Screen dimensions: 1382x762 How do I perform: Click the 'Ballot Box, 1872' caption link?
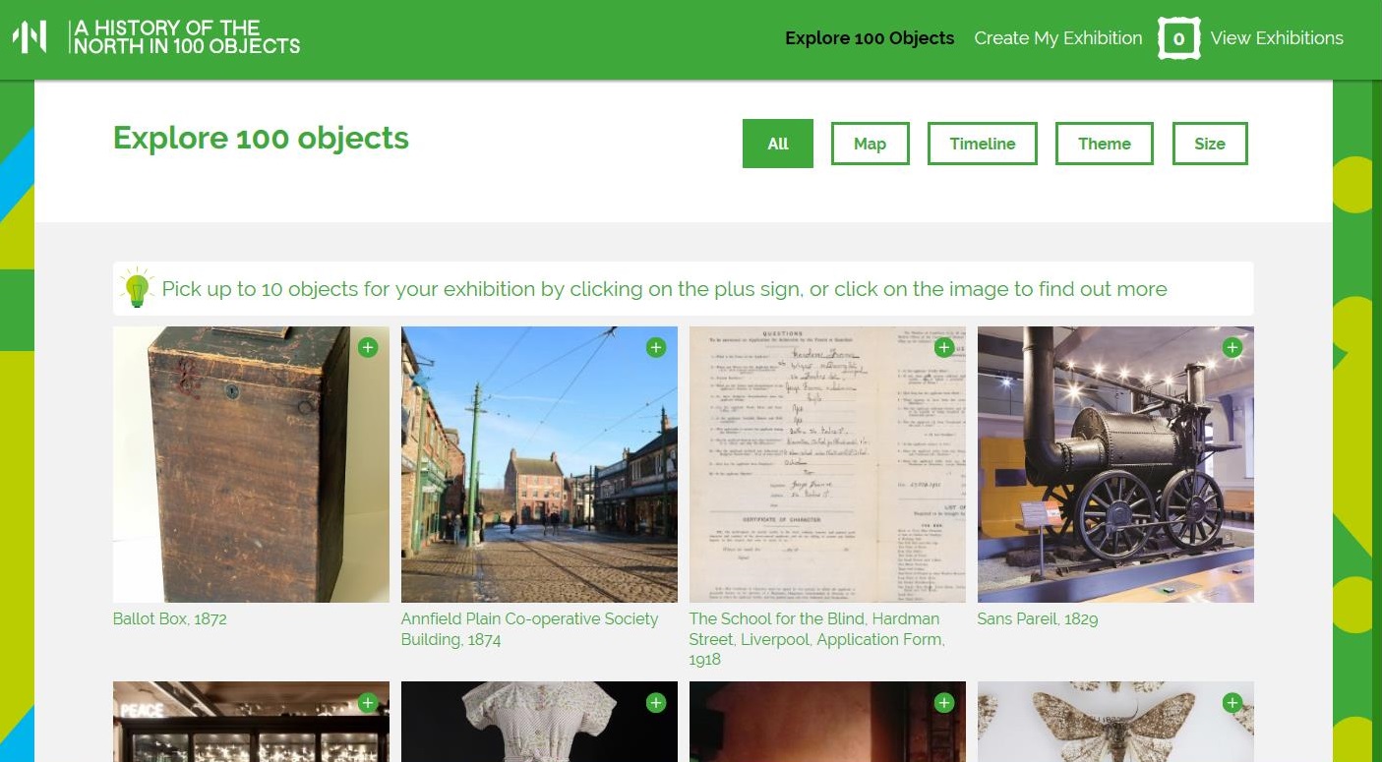point(170,618)
